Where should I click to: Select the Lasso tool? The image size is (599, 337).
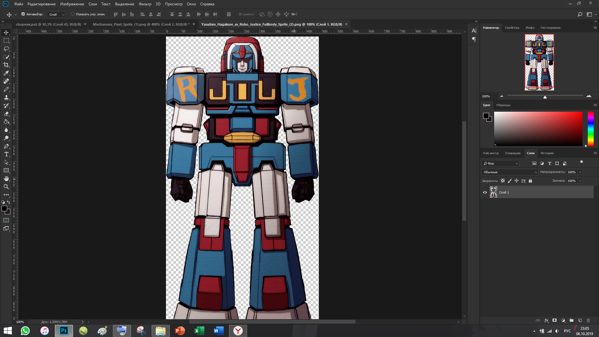(x=6, y=49)
